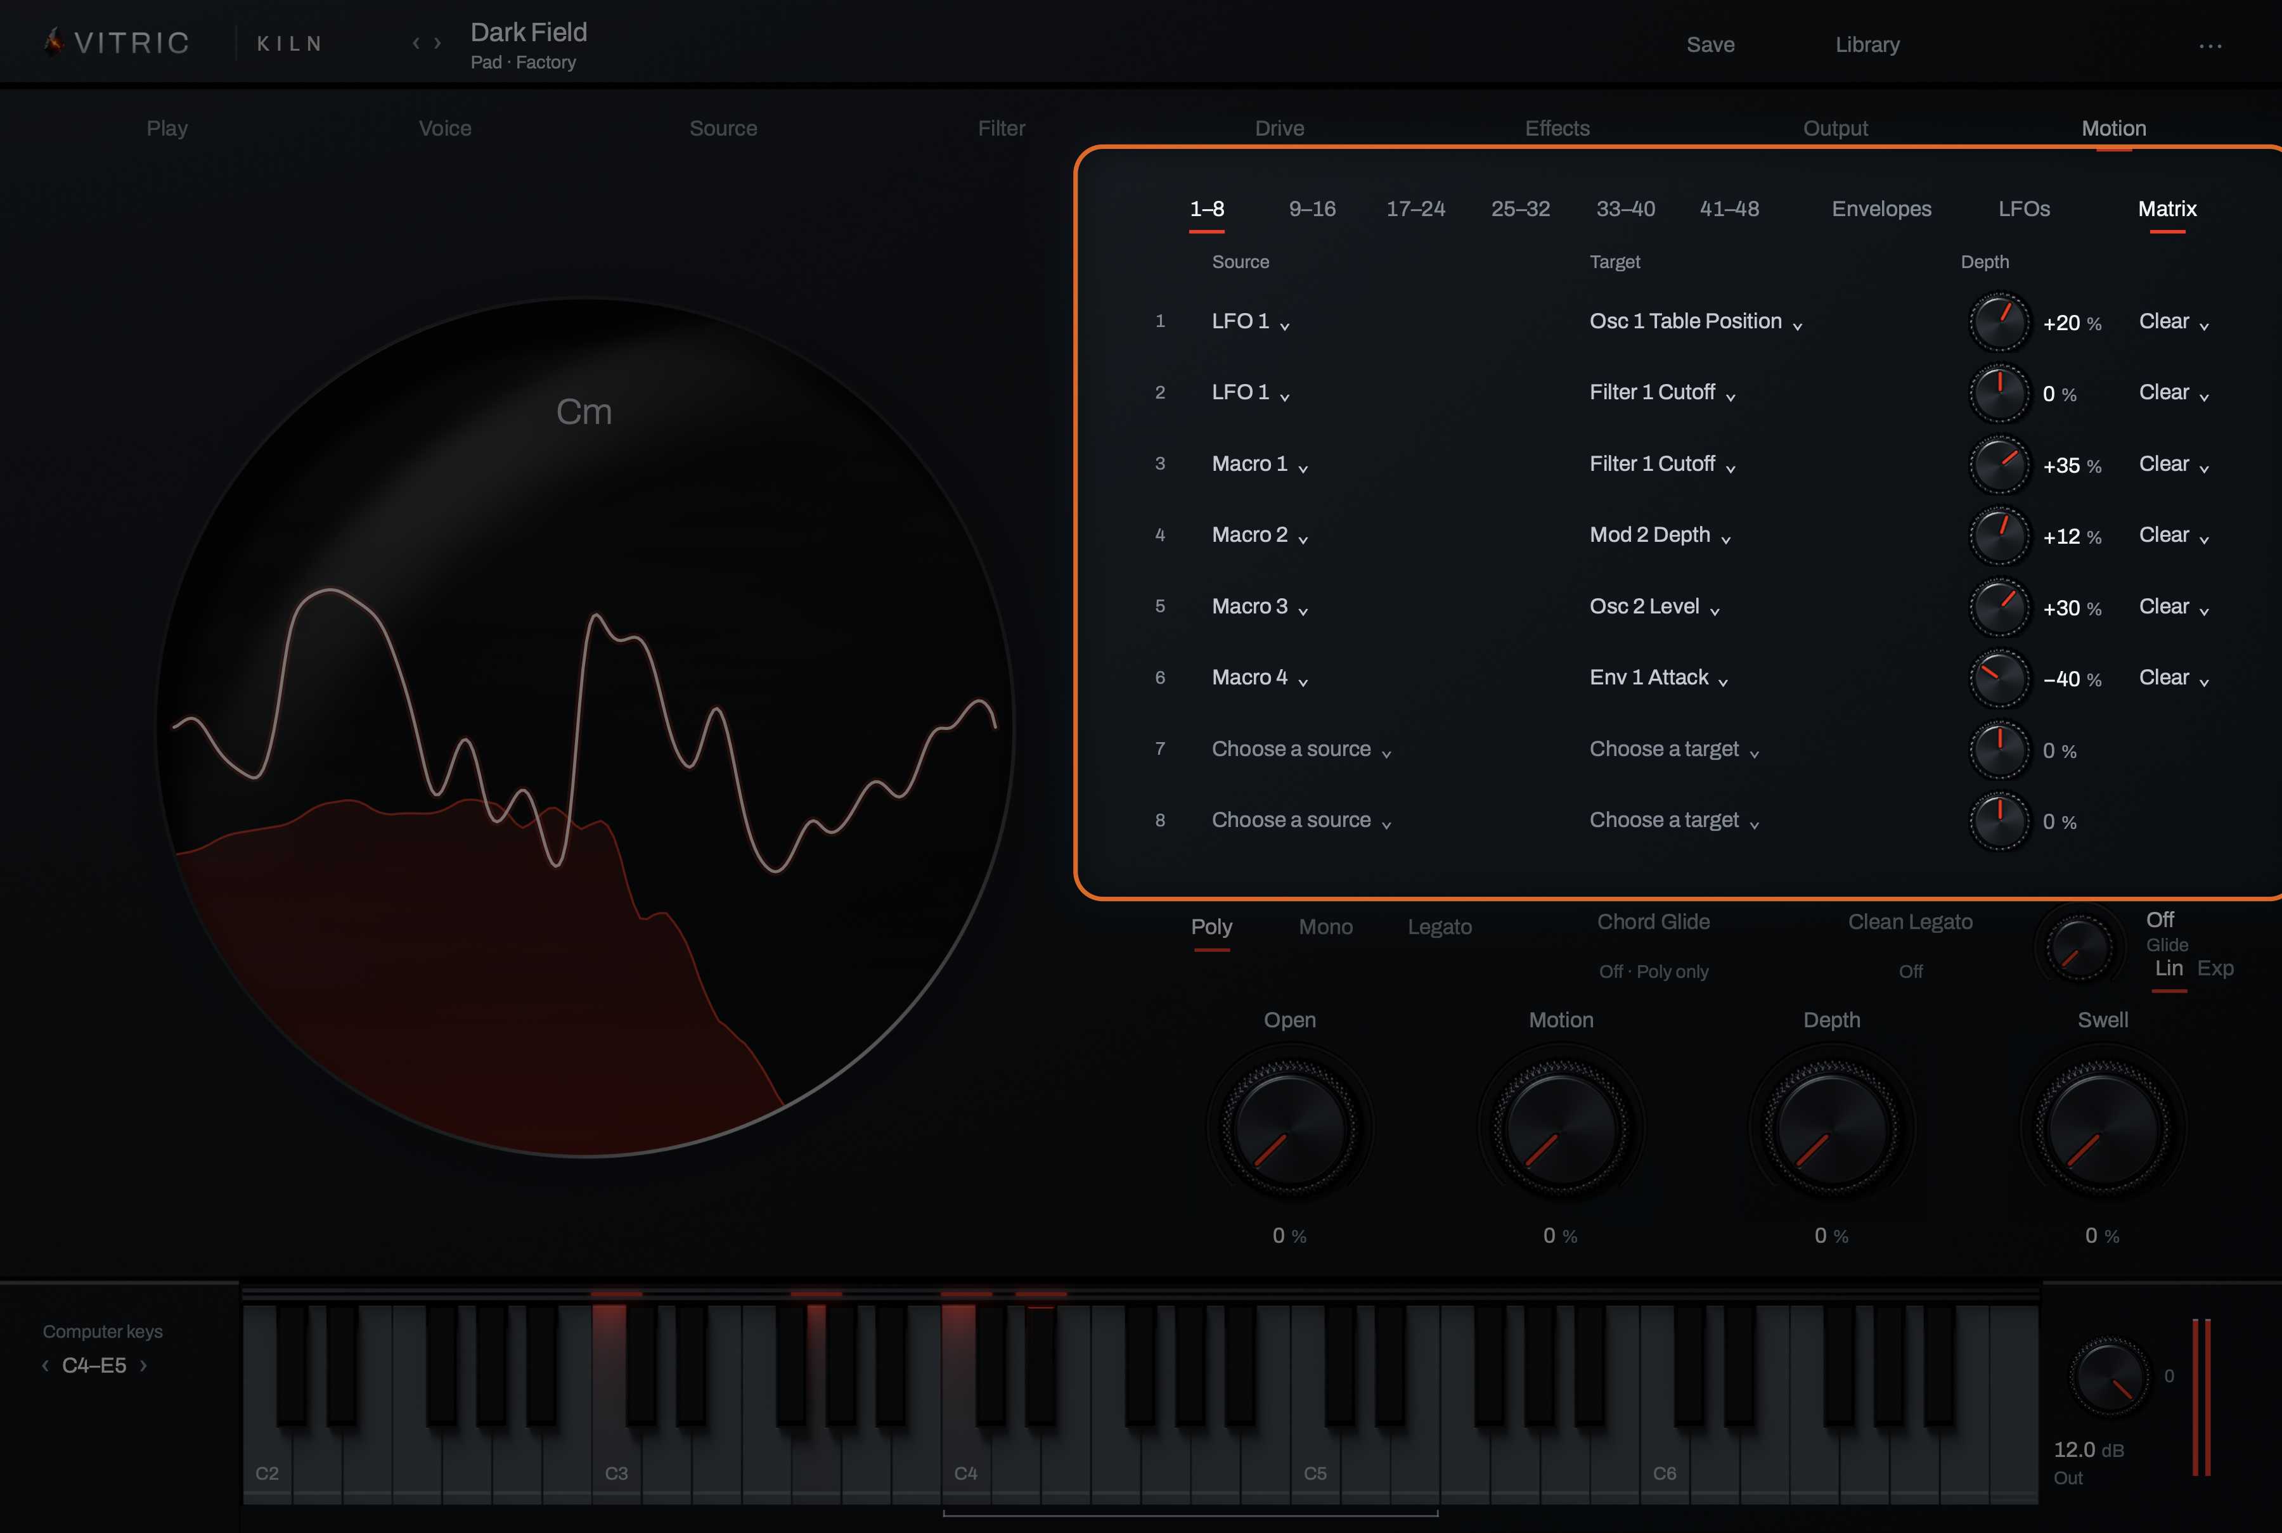Image resolution: width=2282 pixels, height=1533 pixels.
Task: Shift computer keys range down with left chevron
Action: point(45,1366)
